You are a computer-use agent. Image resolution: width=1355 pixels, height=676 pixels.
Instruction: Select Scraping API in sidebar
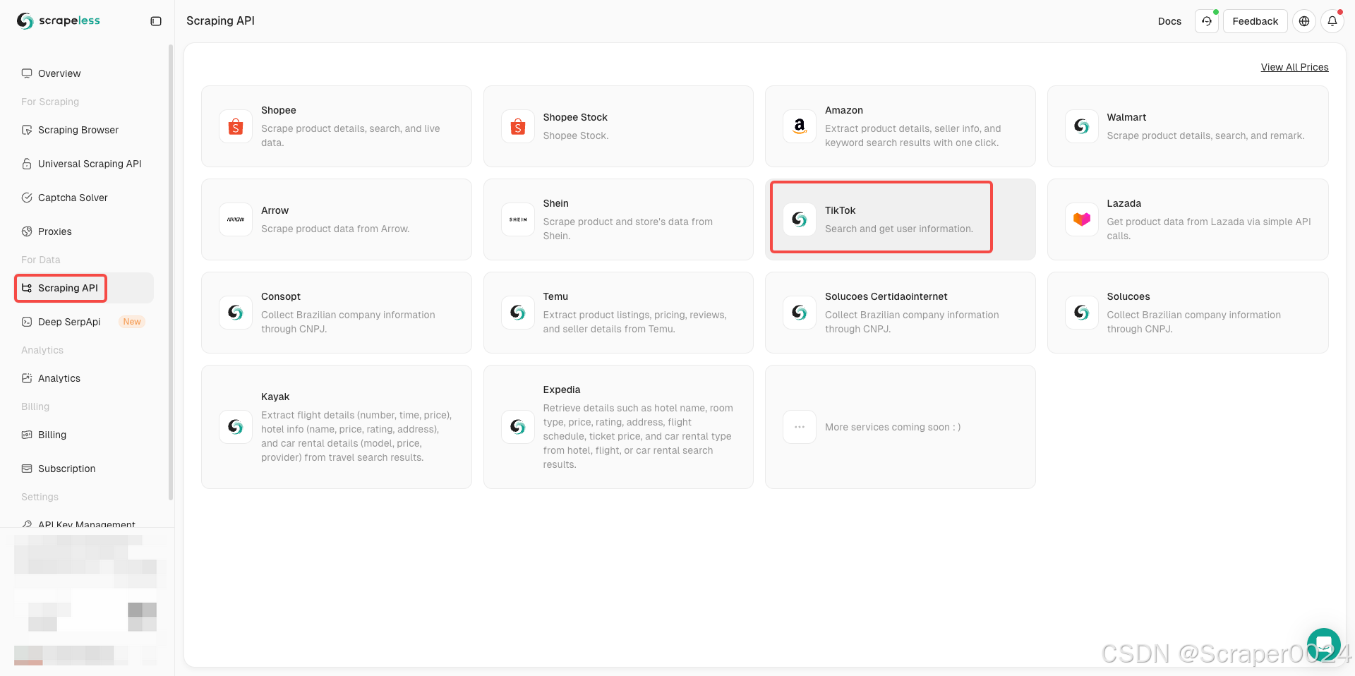click(x=84, y=288)
